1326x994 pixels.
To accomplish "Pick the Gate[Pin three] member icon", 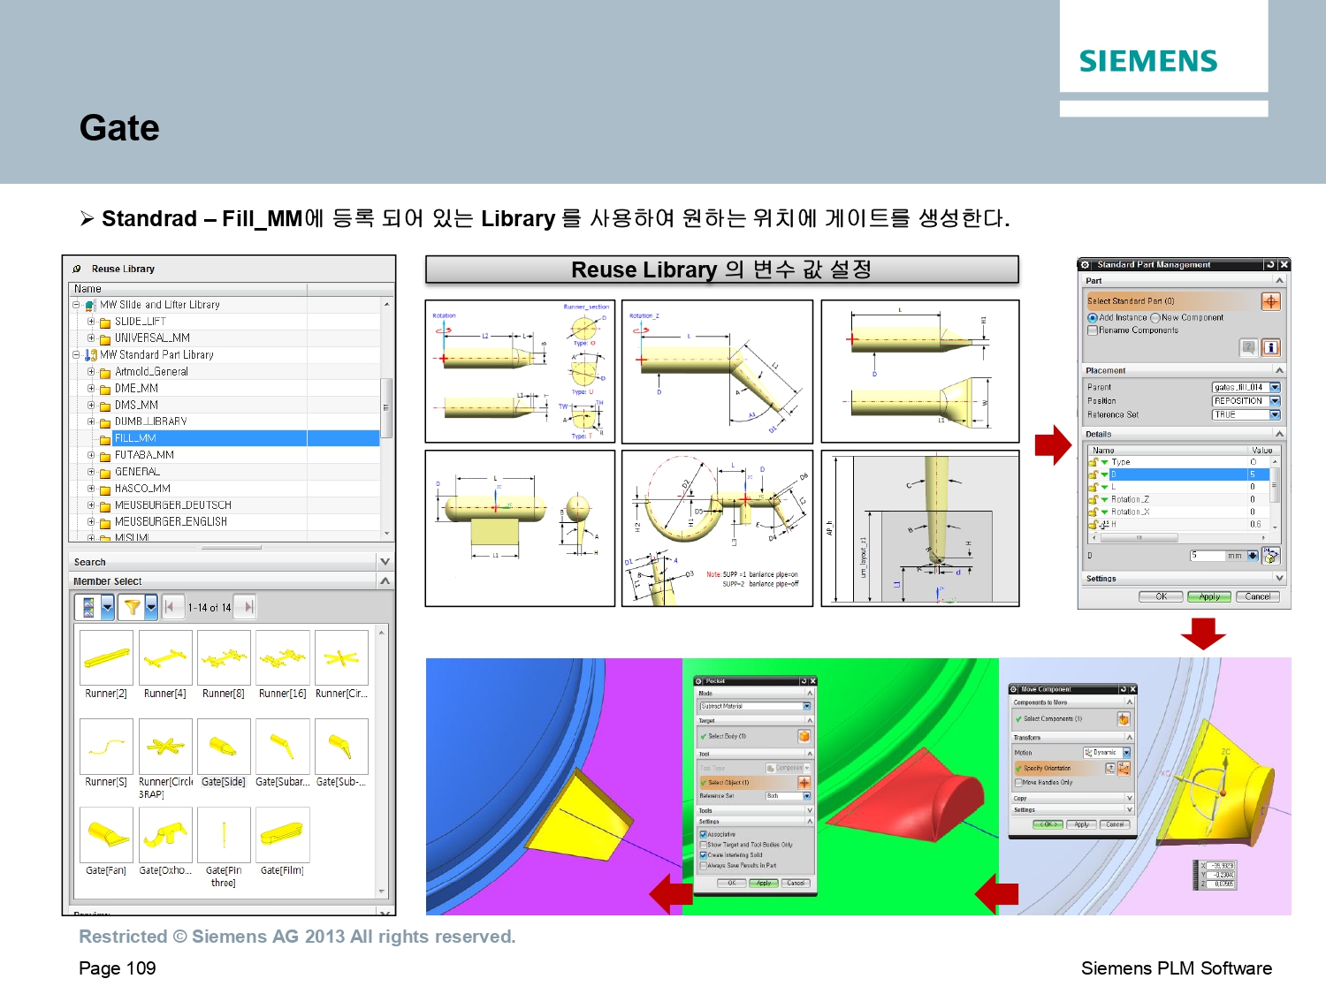I will [x=224, y=834].
